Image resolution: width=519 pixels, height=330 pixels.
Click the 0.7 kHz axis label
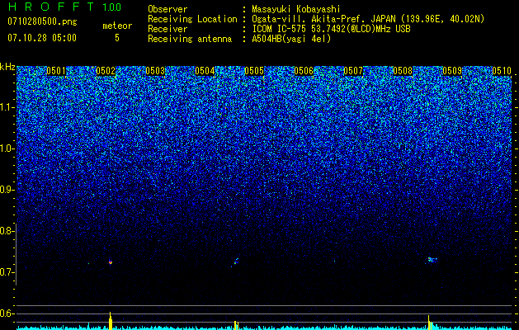click(x=6, y=272)
